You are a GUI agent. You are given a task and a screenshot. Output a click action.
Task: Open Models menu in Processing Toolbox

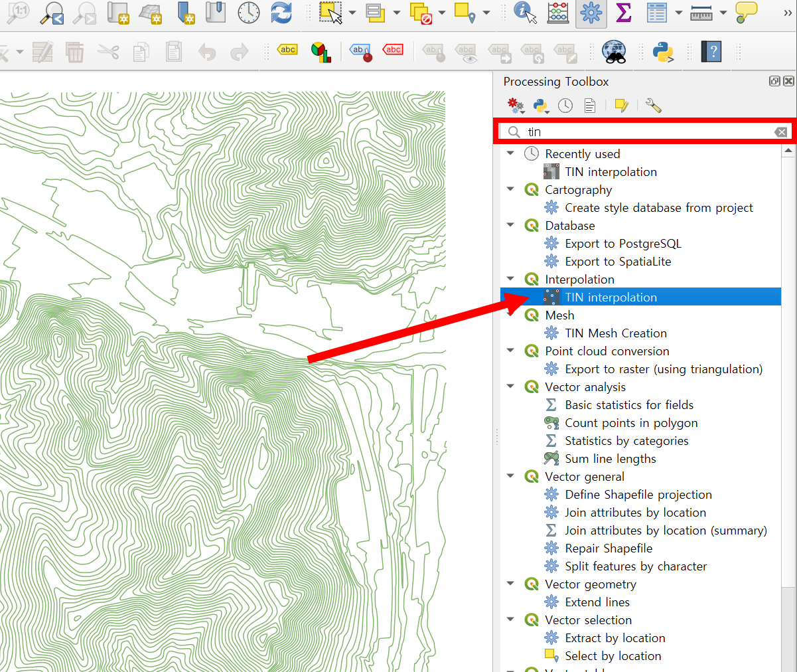pyautogui.click(x=516, y=106)
